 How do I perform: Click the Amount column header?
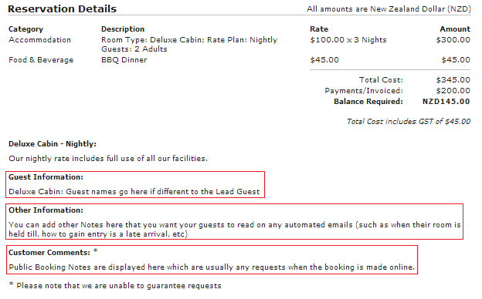[455, 29]
